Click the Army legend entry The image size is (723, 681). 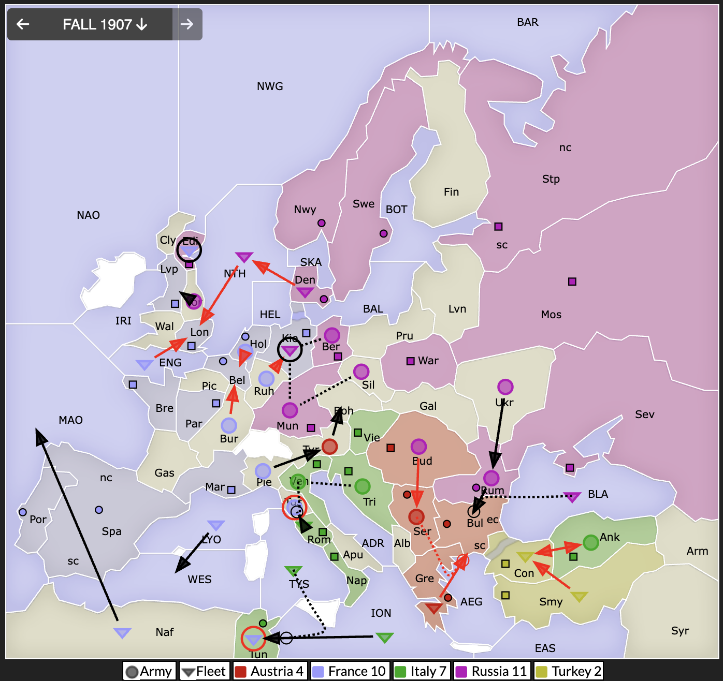(x=150, y=671)
